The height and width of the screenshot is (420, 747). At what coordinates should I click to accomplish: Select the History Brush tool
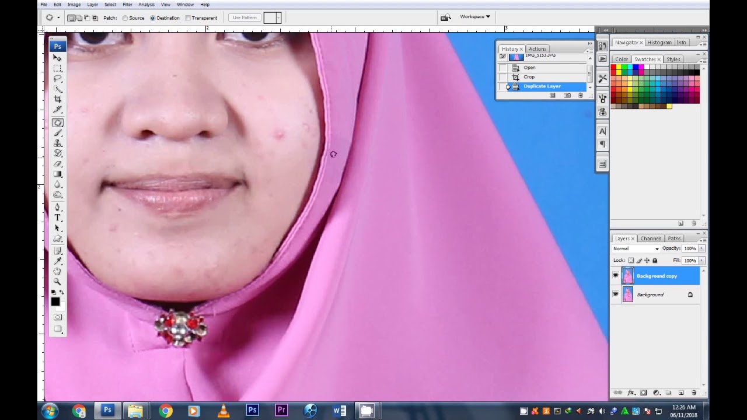pos(57,153)
